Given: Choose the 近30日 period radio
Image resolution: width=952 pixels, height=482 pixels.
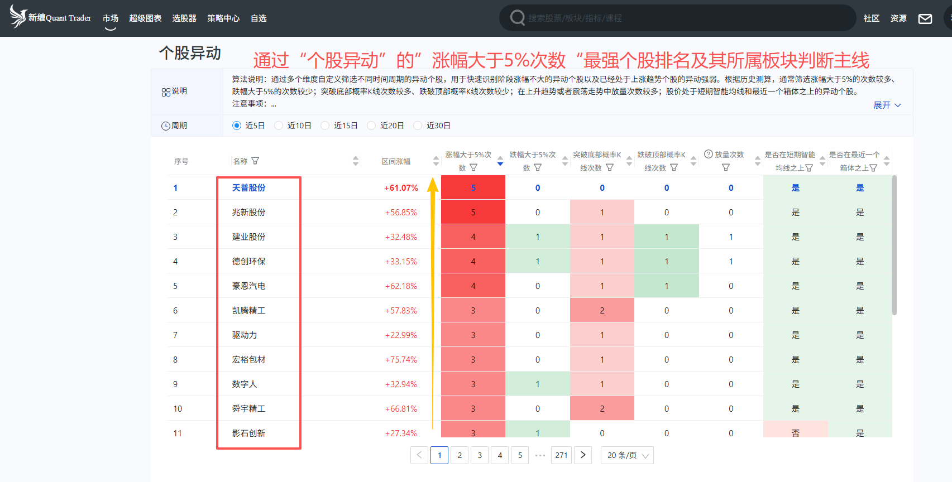Looking at the screenshot, I should [x=418, y=126].
